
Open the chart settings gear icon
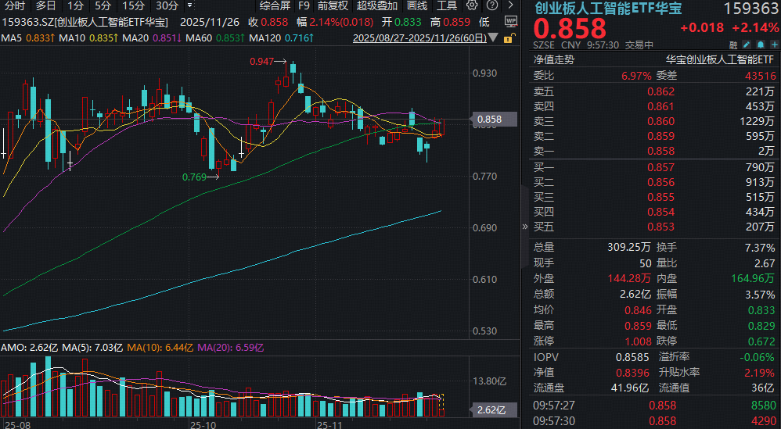click(x=472, y=5)
